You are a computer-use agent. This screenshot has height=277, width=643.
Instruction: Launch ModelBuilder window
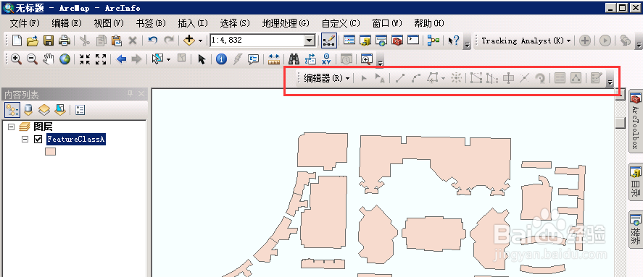pos(433,41)
